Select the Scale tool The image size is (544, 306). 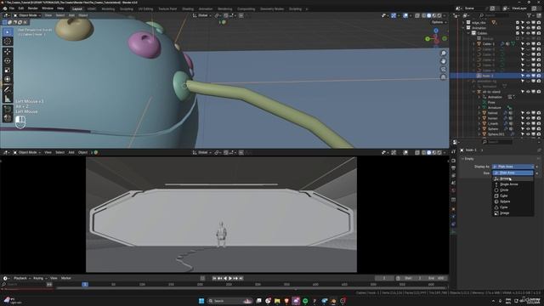(x=8, y=70)
